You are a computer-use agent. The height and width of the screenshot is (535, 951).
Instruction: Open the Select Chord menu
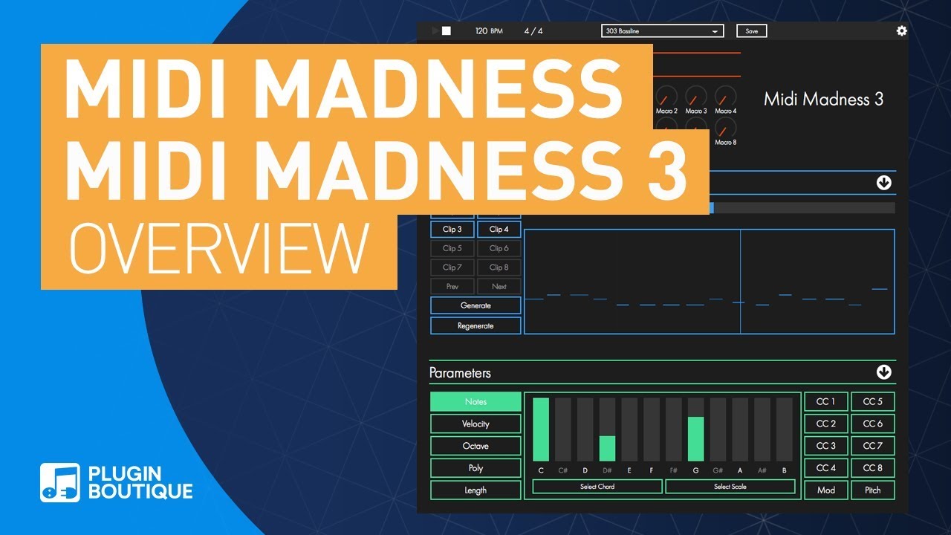tap(597, 487)
